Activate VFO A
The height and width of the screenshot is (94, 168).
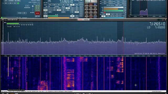[45, 8]
